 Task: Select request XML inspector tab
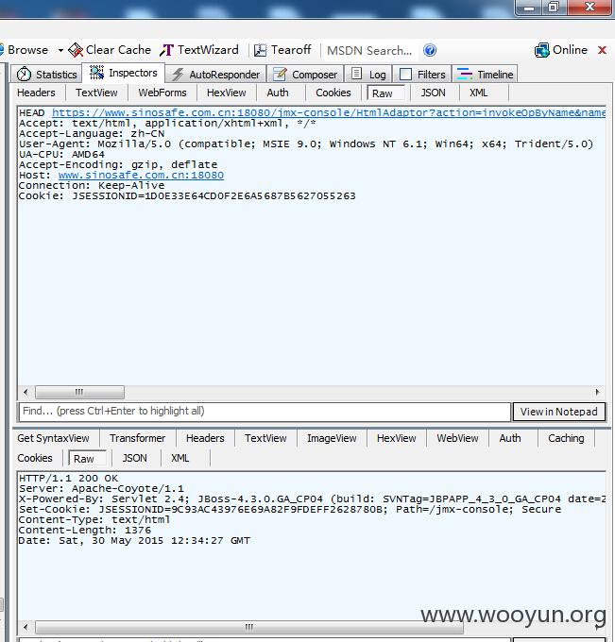[x=478, y=93]
